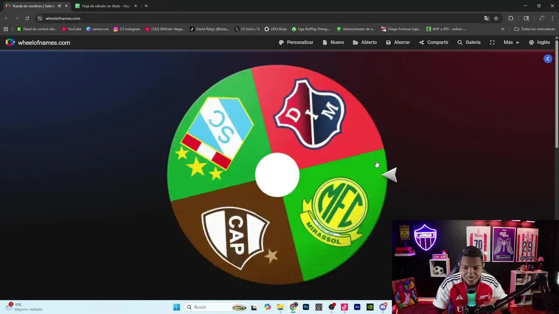The image size is (559, 314).
Task: Open a new browser tab
Action: 146,6
